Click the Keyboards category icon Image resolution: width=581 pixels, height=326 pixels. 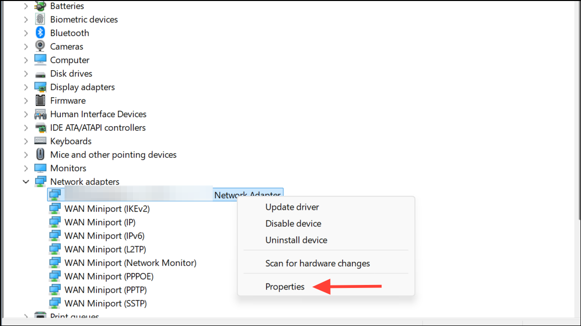click(40, 141)
